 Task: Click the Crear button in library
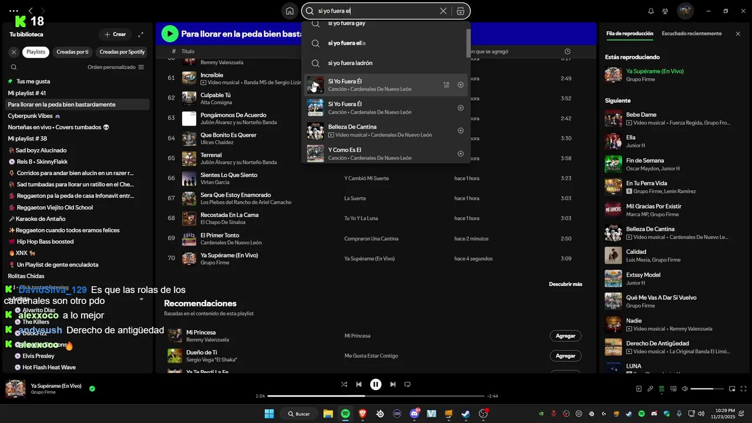coord(115,34)
